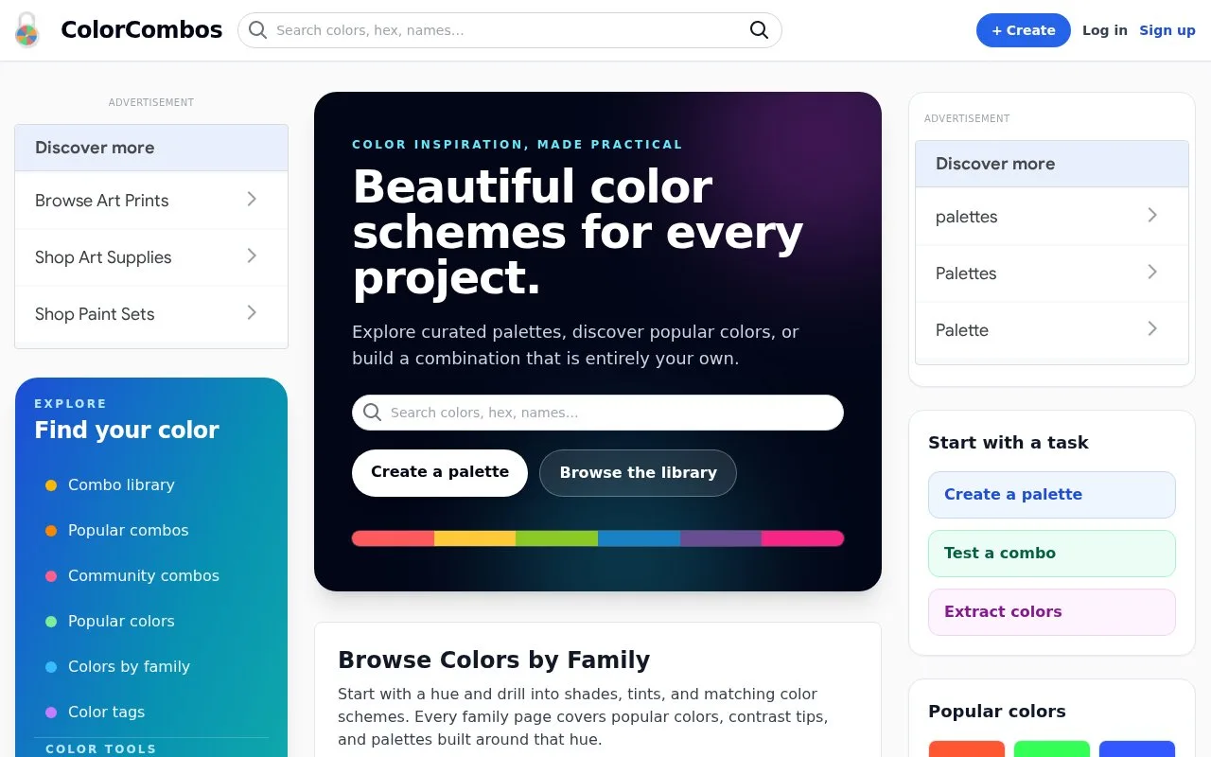Choose the Test a combo task

(x=1052, y=554)
